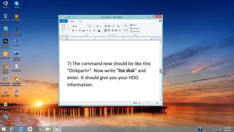Switch to the View ribbon tab
Viewport: 234px width, 132px height.
click(x=80, y=21)
